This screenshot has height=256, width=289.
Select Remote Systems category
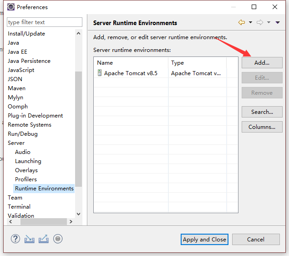pos(30,125)
